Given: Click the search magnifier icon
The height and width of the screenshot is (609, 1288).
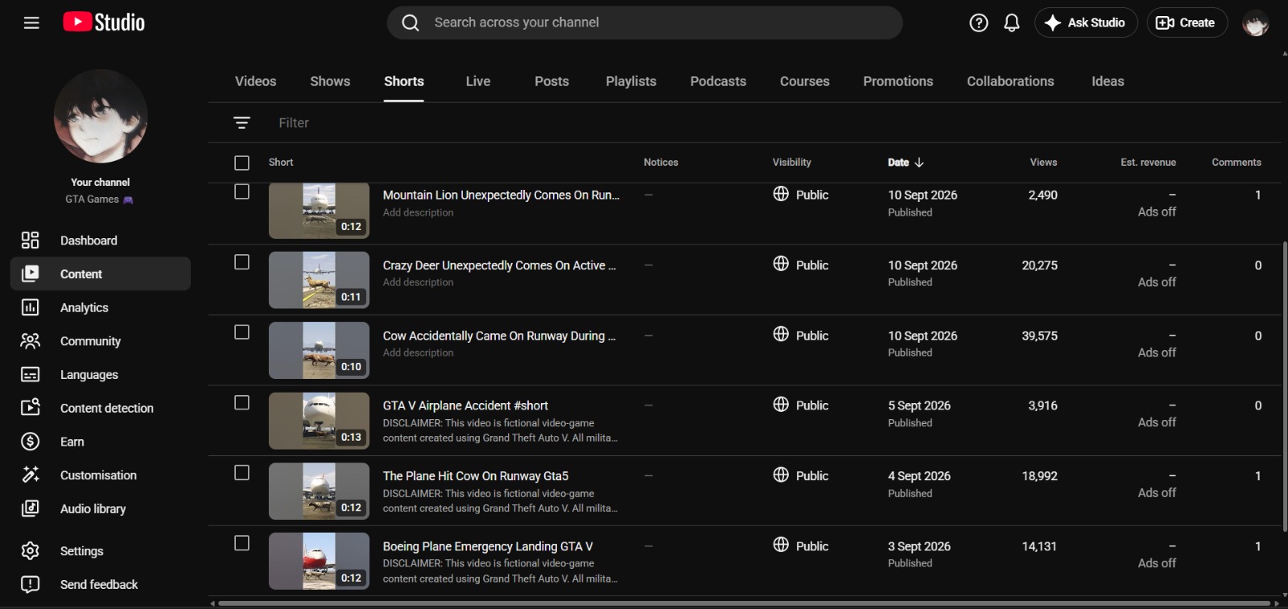Looking at the screenshot, I should [411, 23].
